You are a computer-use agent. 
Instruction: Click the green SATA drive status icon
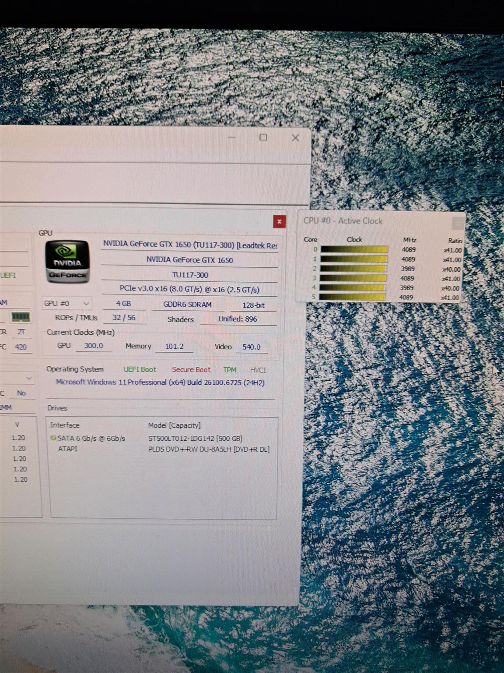53,438
